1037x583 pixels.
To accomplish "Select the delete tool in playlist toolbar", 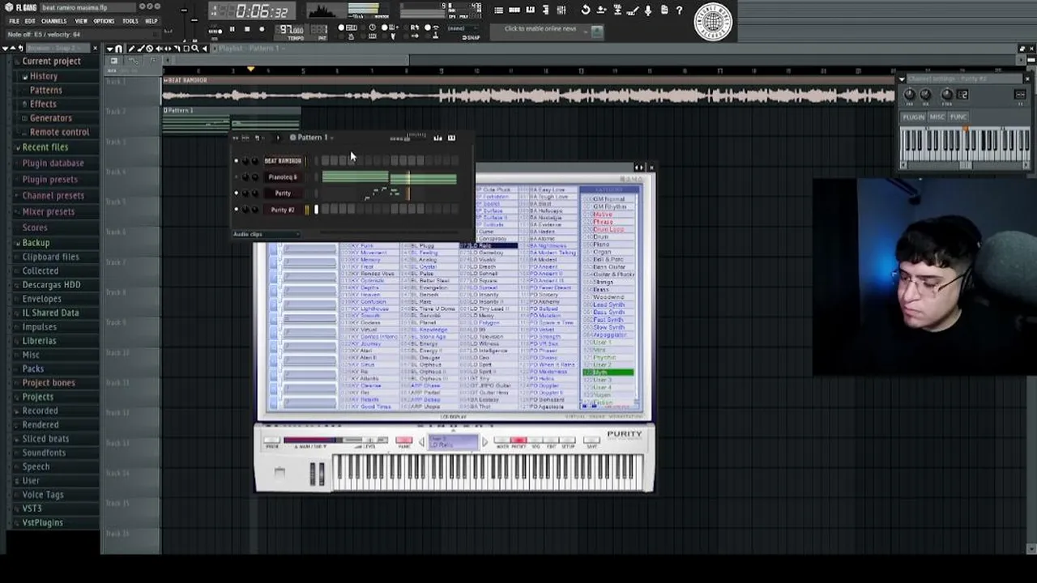I will tap(149, 49).
